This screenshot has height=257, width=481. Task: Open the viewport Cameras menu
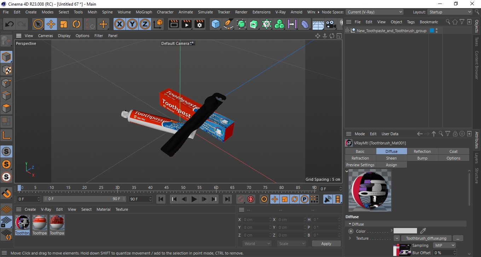click(46, 36)
